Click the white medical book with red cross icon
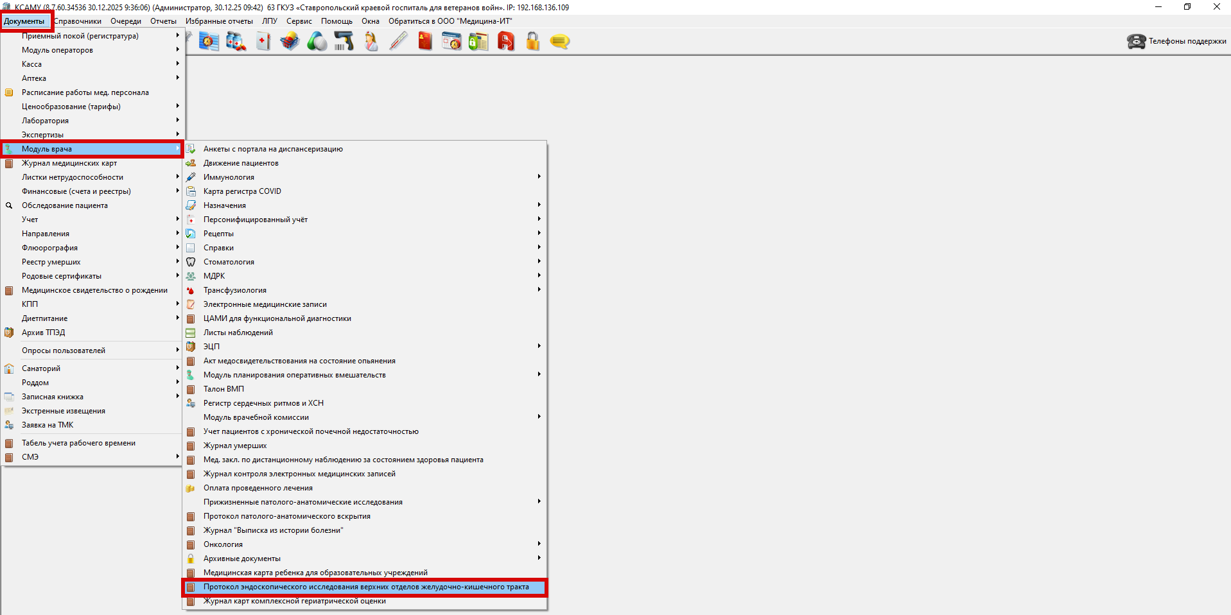Screen dimensions: 1231x615 [263, 42]
